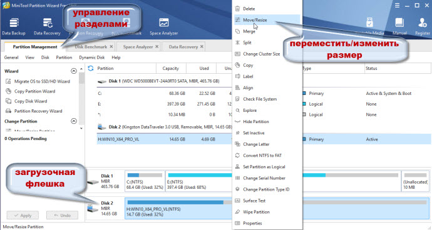432x230 pixels.
Task: Click Align icon in context menu
Action: click(237, 87)
